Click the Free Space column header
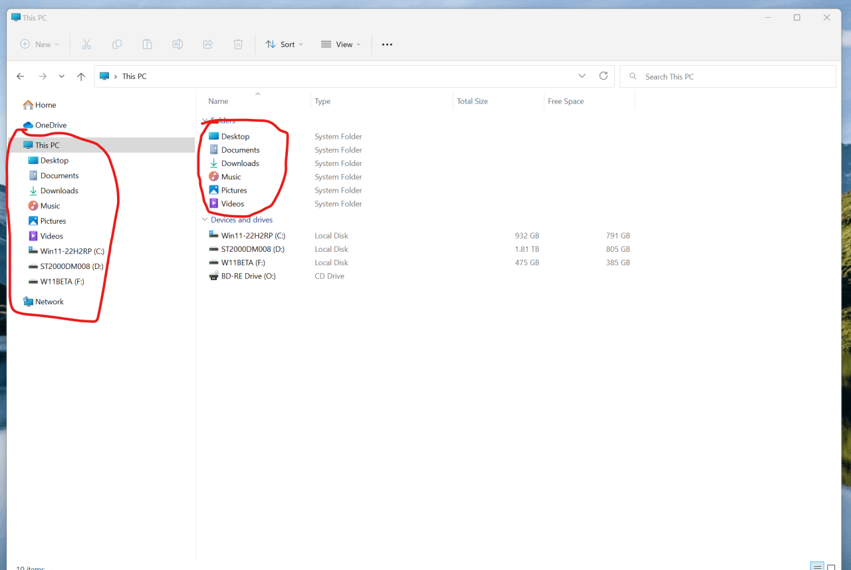Viewport: 851px width, 570px height. [x=565, y=102]
